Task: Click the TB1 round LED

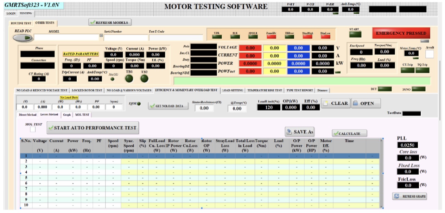Action: point(129,79)
